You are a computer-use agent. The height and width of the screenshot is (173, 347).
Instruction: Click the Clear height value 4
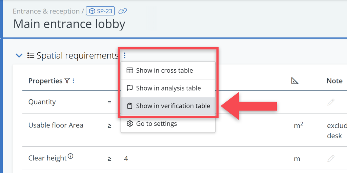coord(126,158)
